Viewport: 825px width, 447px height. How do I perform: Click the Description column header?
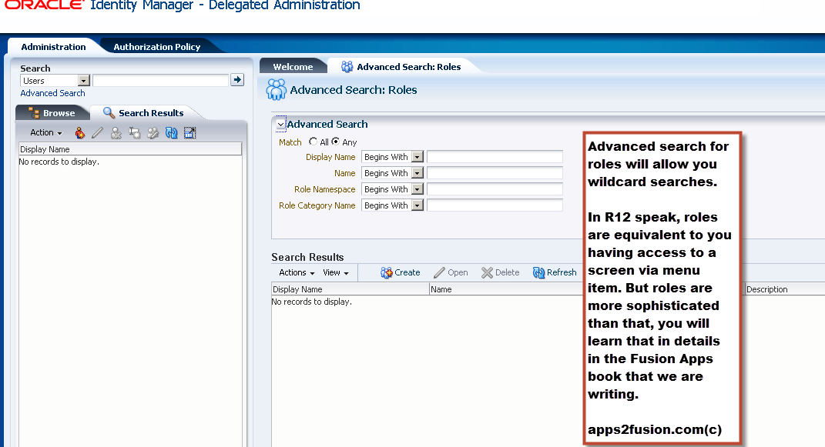[784, 289]
